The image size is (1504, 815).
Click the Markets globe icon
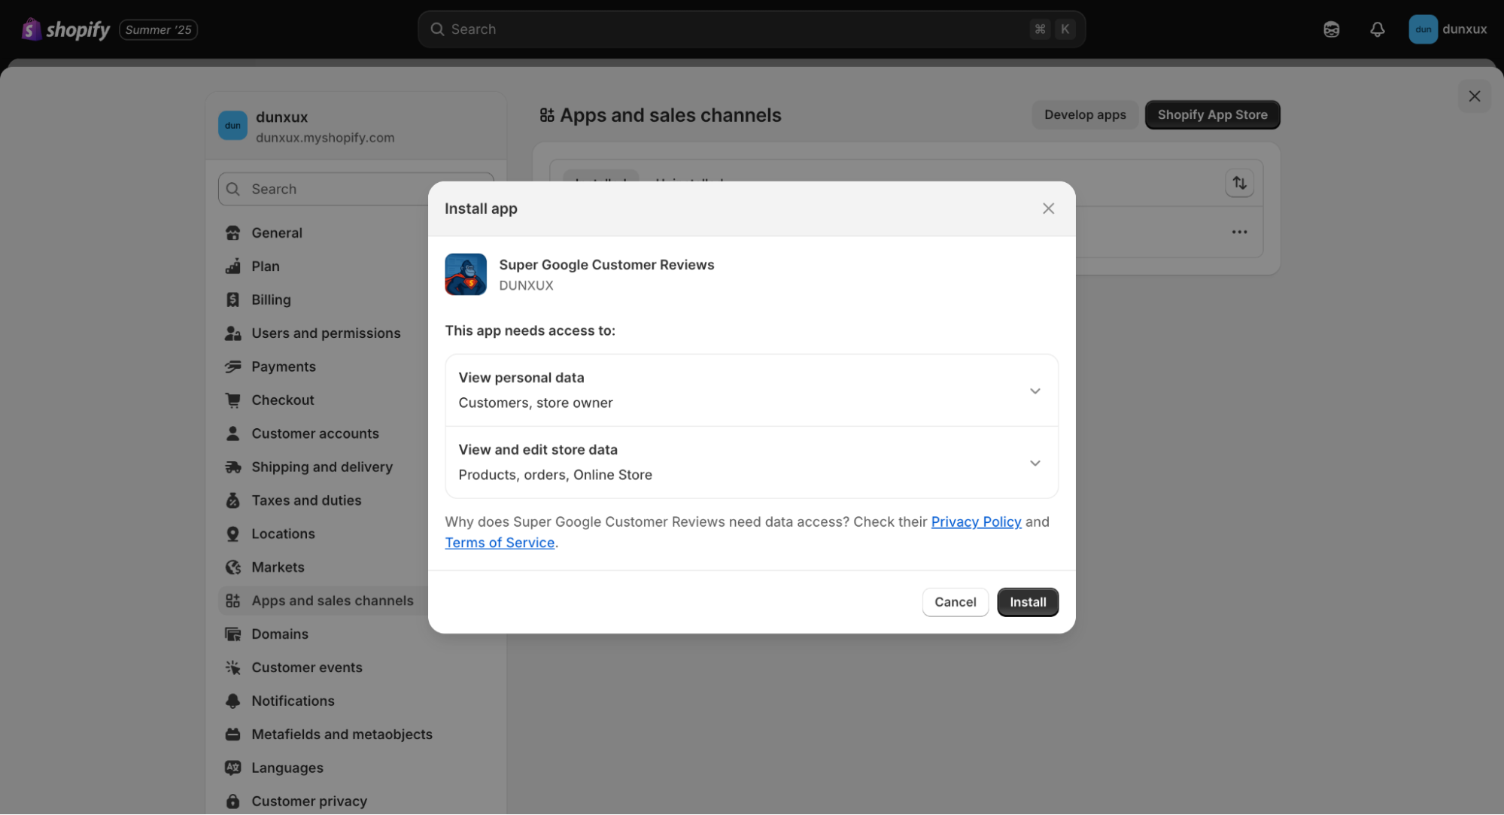point(233,567)
